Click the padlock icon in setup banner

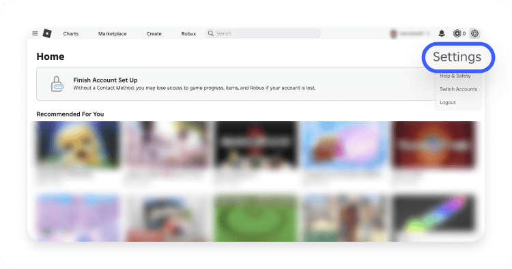(x=57, y=84)
